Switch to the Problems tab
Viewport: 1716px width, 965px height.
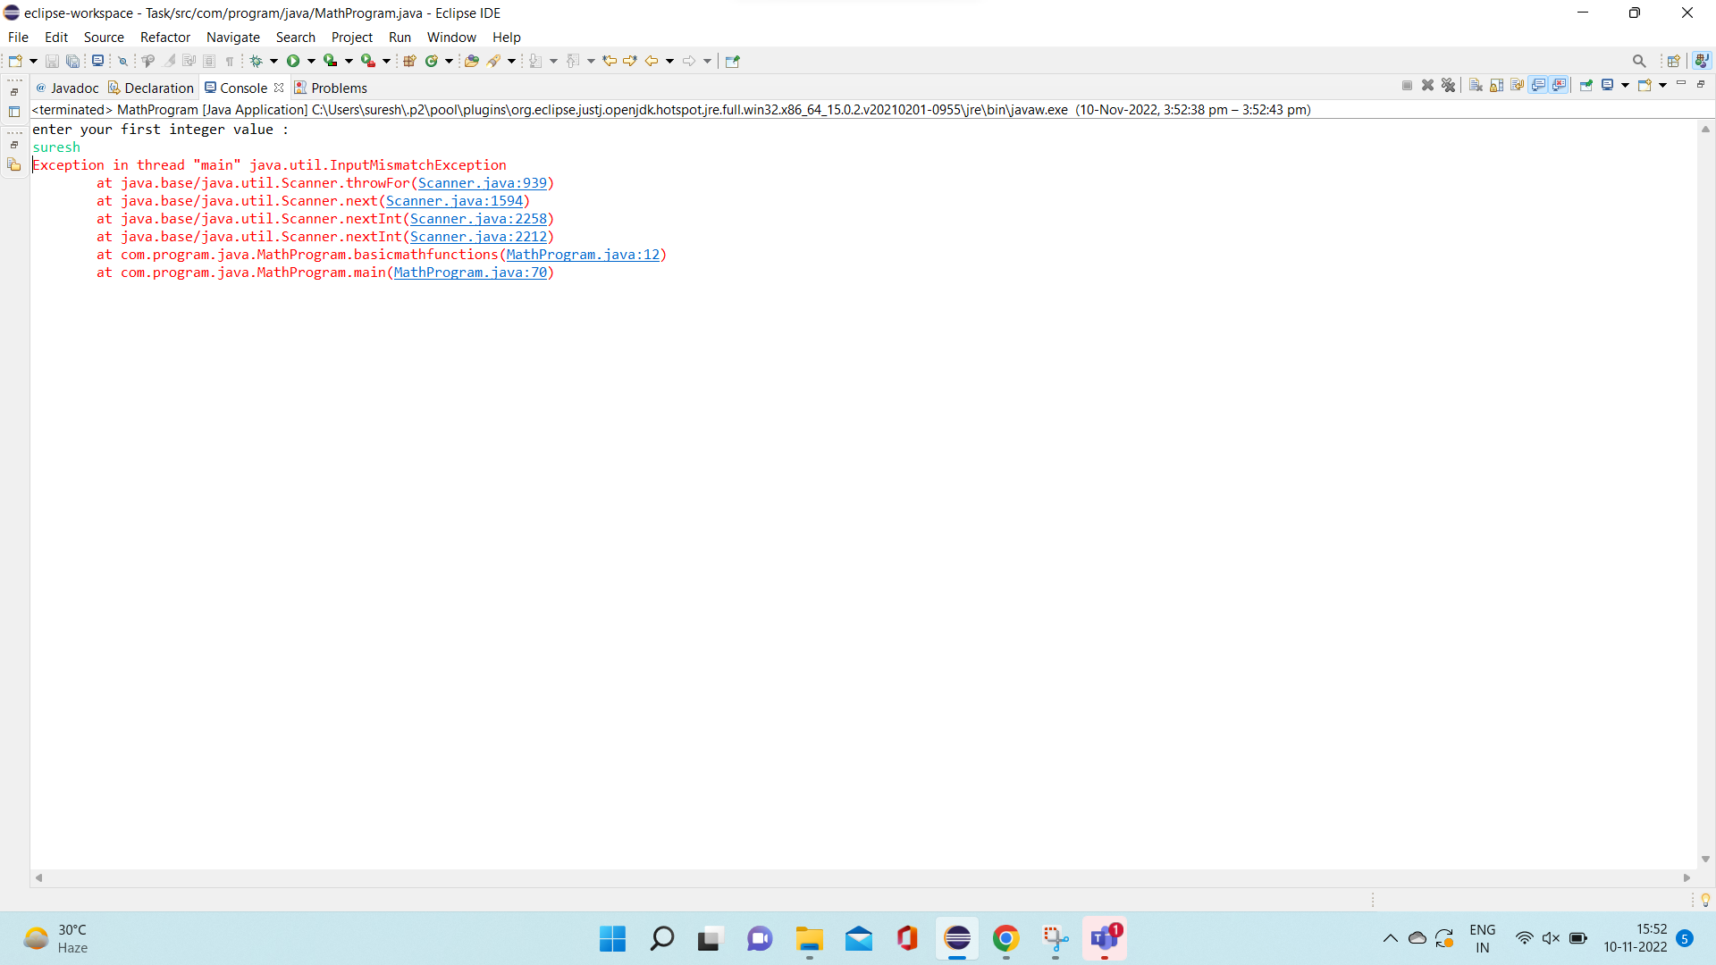click(340, 88)
